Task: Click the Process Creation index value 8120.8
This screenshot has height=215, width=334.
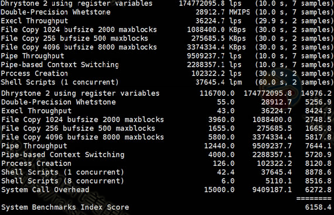Action: click(x=318, y=164)
